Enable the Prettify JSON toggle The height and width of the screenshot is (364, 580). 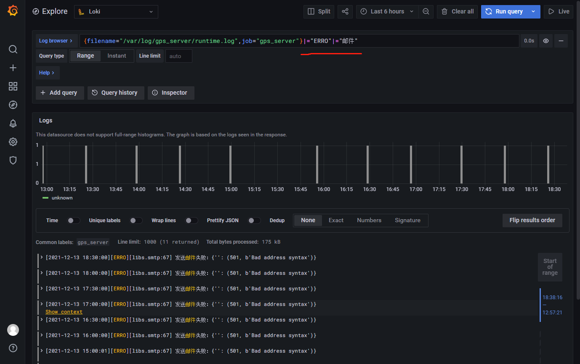254,221
